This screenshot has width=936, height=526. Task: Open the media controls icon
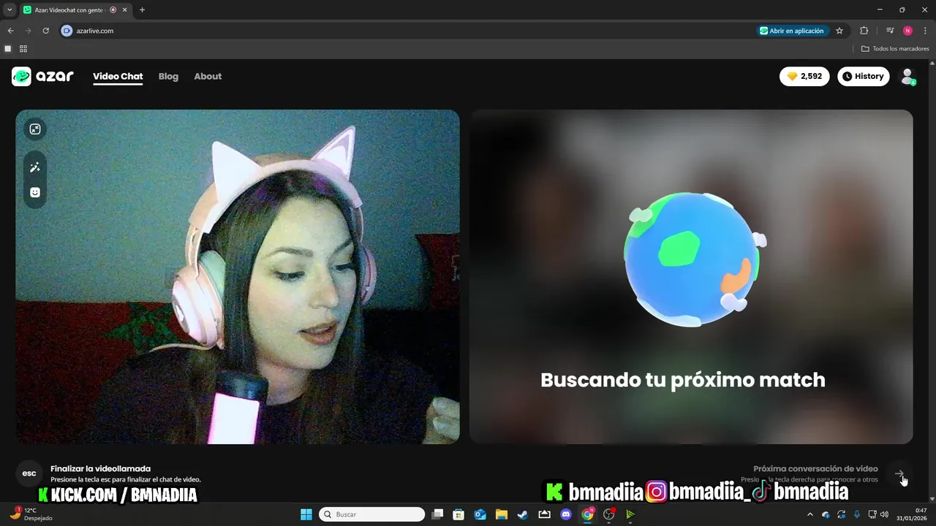(890, 31)
